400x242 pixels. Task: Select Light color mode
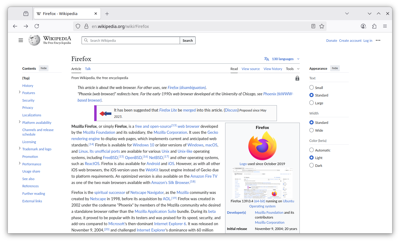click(312, 158)
